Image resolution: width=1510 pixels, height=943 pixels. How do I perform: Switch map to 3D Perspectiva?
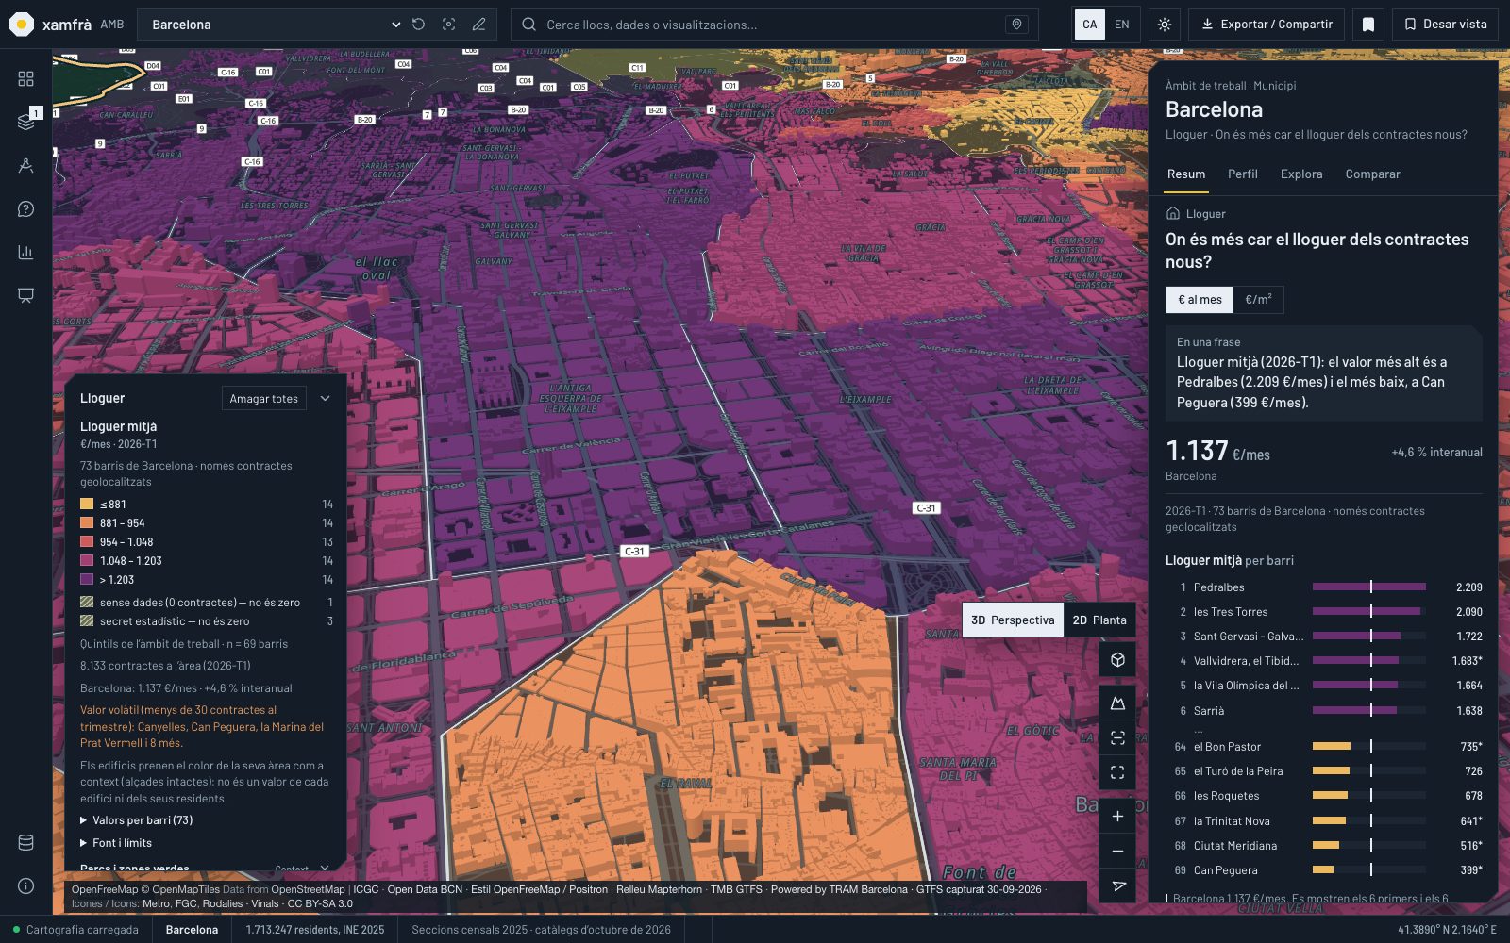point(1013,620)
